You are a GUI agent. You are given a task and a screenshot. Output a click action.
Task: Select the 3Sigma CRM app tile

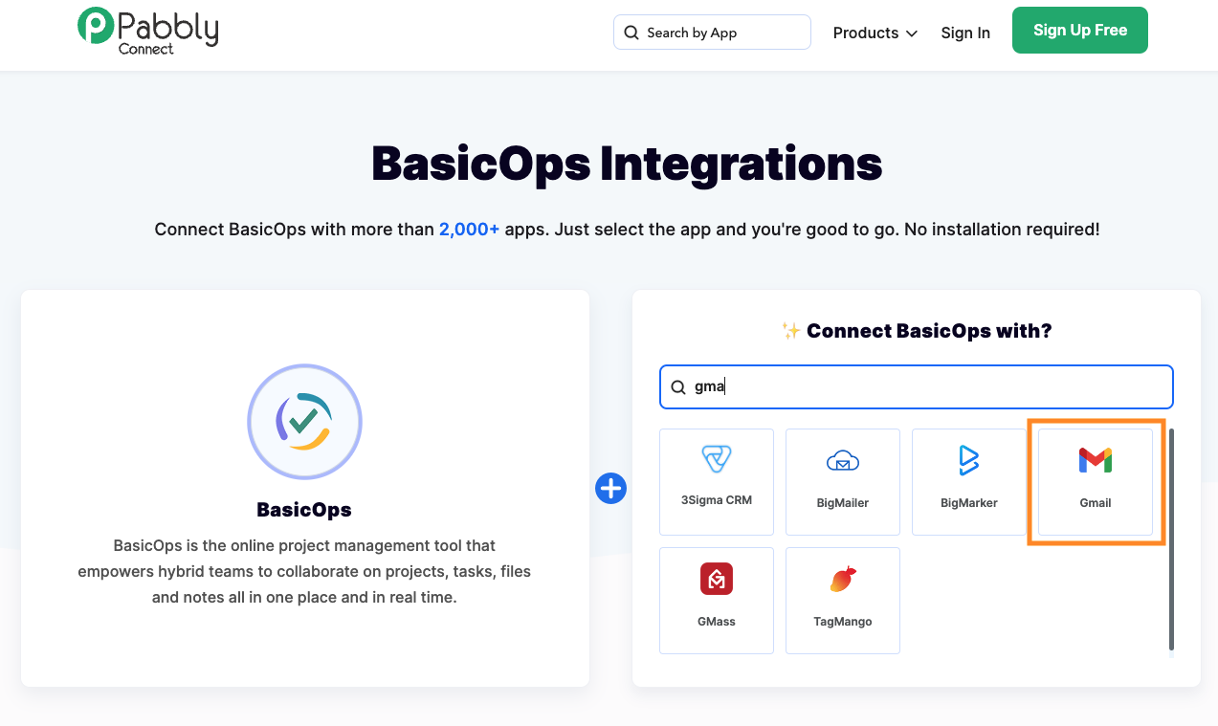[x=716, y=481]
